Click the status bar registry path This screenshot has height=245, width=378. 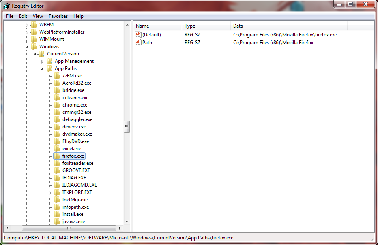119,238
